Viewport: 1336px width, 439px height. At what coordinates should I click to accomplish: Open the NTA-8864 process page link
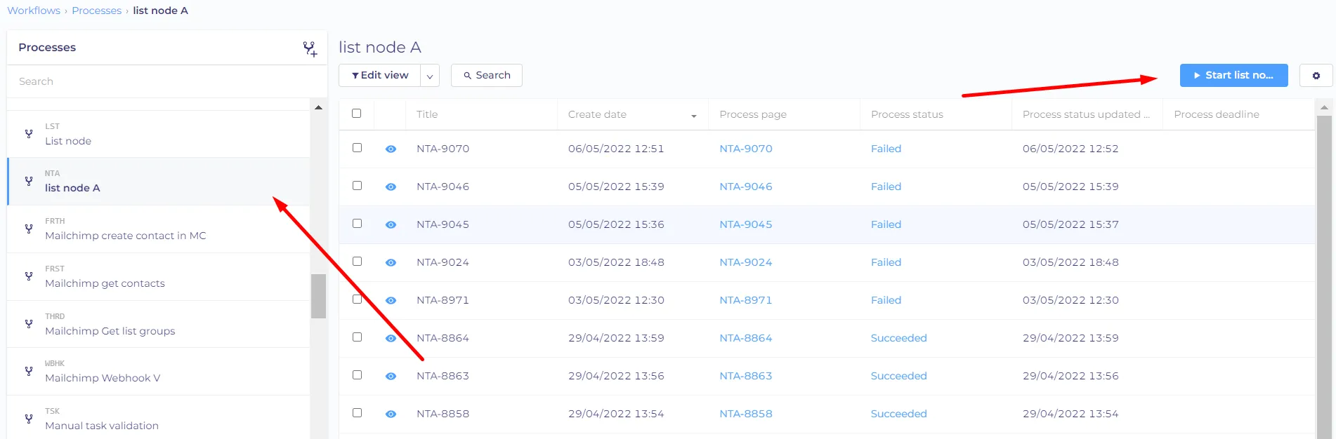coord(746,338)
